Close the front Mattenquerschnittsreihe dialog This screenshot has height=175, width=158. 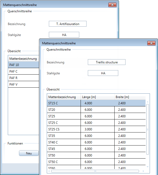click(x=151, y=43)
